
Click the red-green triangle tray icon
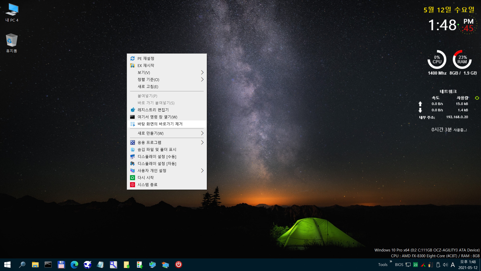point(423,265)
